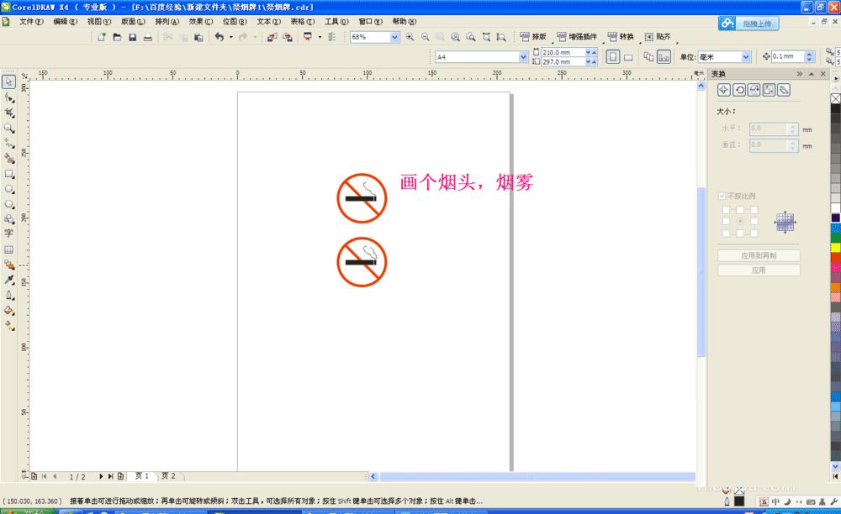Open the 单位 units dropdown set to 毫米
The height and width of the screenshot is (514, 841).
coord(747,56)
